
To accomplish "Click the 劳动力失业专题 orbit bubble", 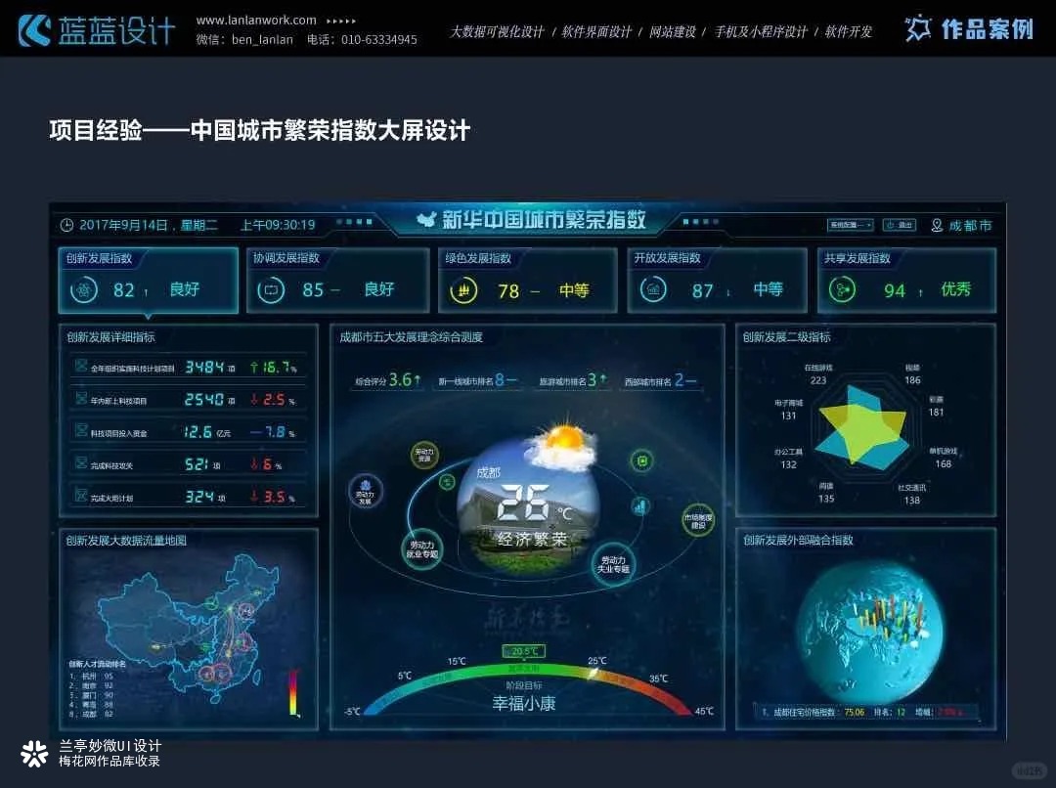I will coord(613,564).
